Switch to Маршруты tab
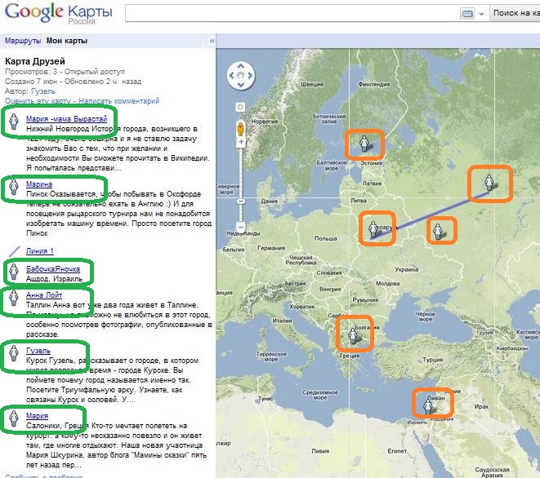The image size is (540, 478). (x=23, y=41)
